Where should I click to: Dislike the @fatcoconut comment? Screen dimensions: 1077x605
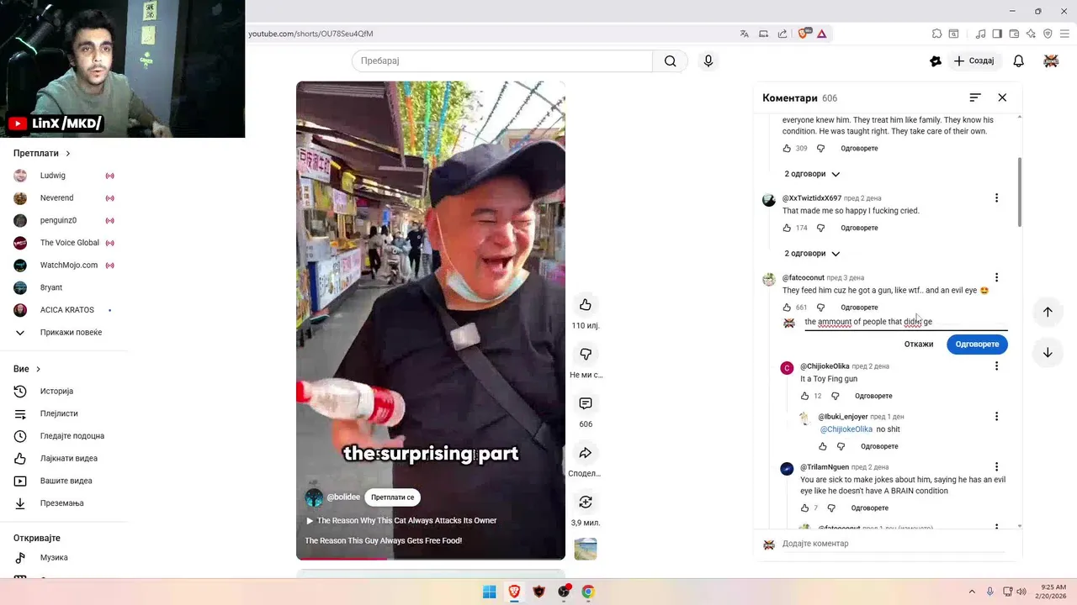(x=820, y=308)
